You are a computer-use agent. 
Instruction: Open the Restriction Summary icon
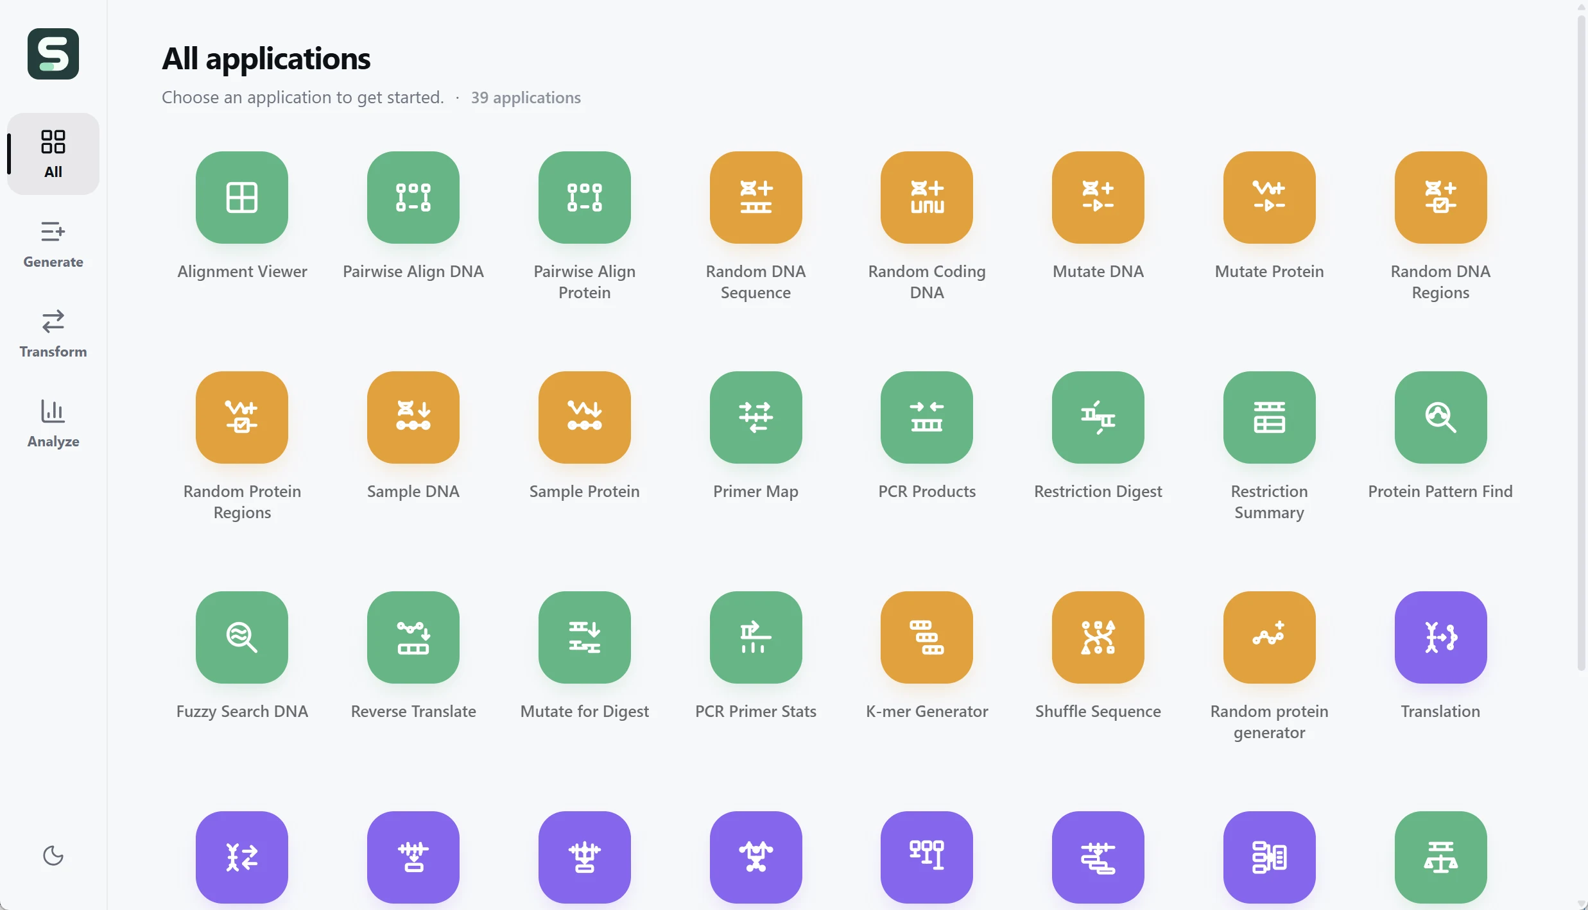pos(1270,417)
